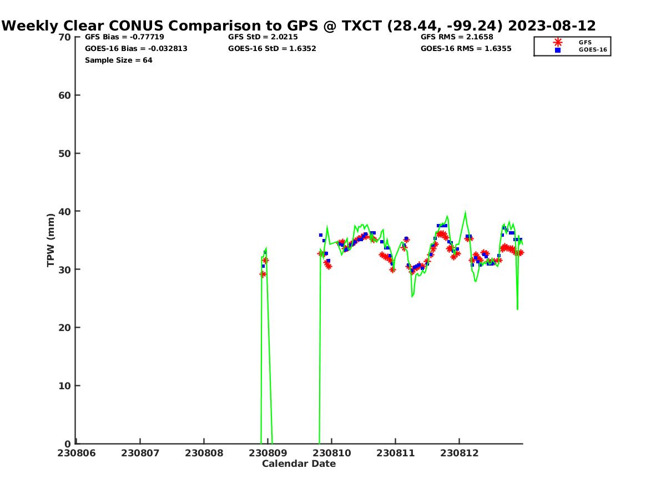Screen dimensions: 666x499
Task: Click the 60 y-axis tick label
Action: pos(65,95)
